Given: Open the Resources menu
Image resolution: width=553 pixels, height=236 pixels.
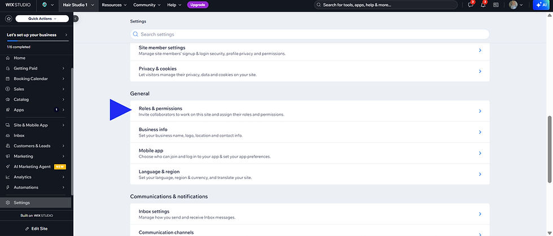Looking at the screenshot, I should pyautogui.click(x=114, y=5).
